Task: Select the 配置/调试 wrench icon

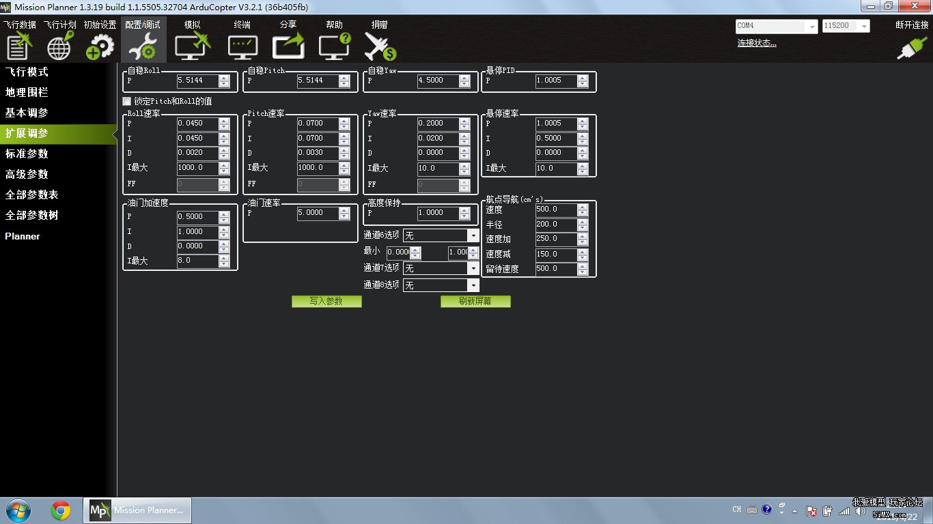Action: click(143, 46)
